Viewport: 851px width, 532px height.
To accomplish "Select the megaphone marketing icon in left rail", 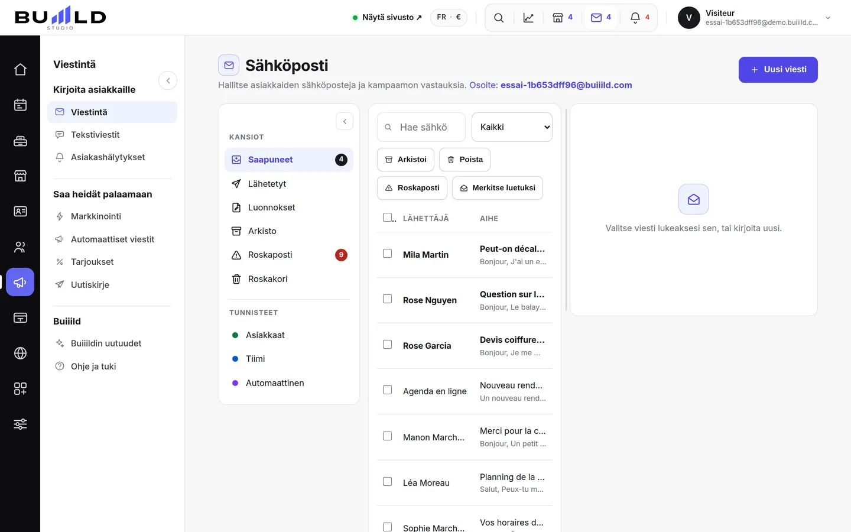I will (20, 283).
